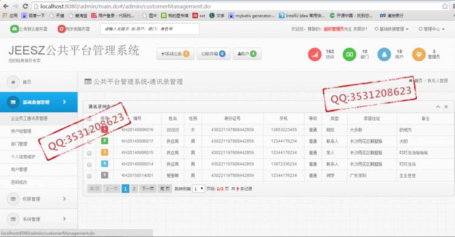Click the red sync-to-server icon
This screenshot has height=237, width=455.
[x=61, y=28]
